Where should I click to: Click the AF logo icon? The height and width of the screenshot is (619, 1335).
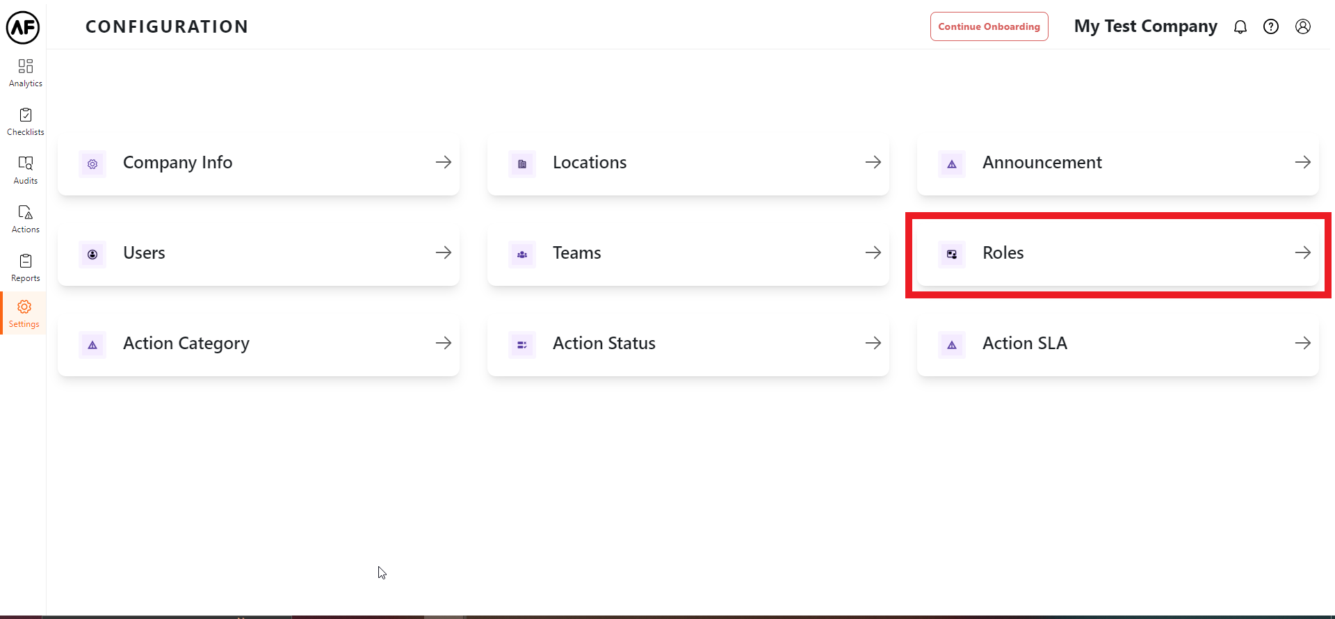(23, 27)
